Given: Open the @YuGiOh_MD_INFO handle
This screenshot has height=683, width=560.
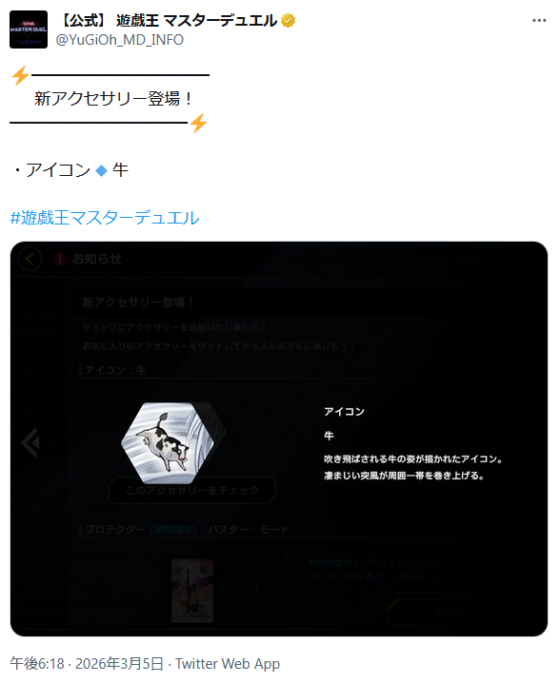Looking at the screenshot, I should click(x=119, y=40).
